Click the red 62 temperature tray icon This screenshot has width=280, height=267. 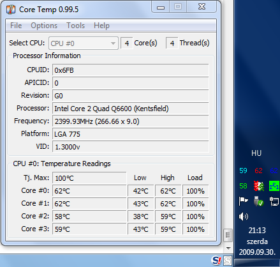[258, 171]
